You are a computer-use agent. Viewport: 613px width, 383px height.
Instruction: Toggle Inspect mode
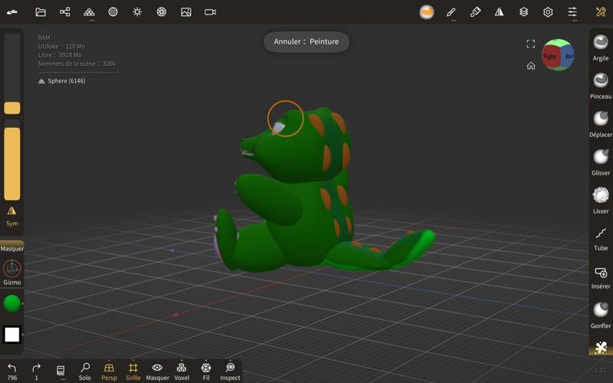pyautogui.click(x=230, y=372)
